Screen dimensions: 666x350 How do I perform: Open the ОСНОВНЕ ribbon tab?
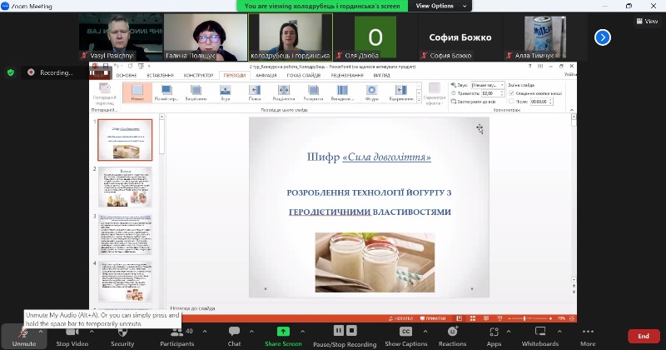coord(127,75)
